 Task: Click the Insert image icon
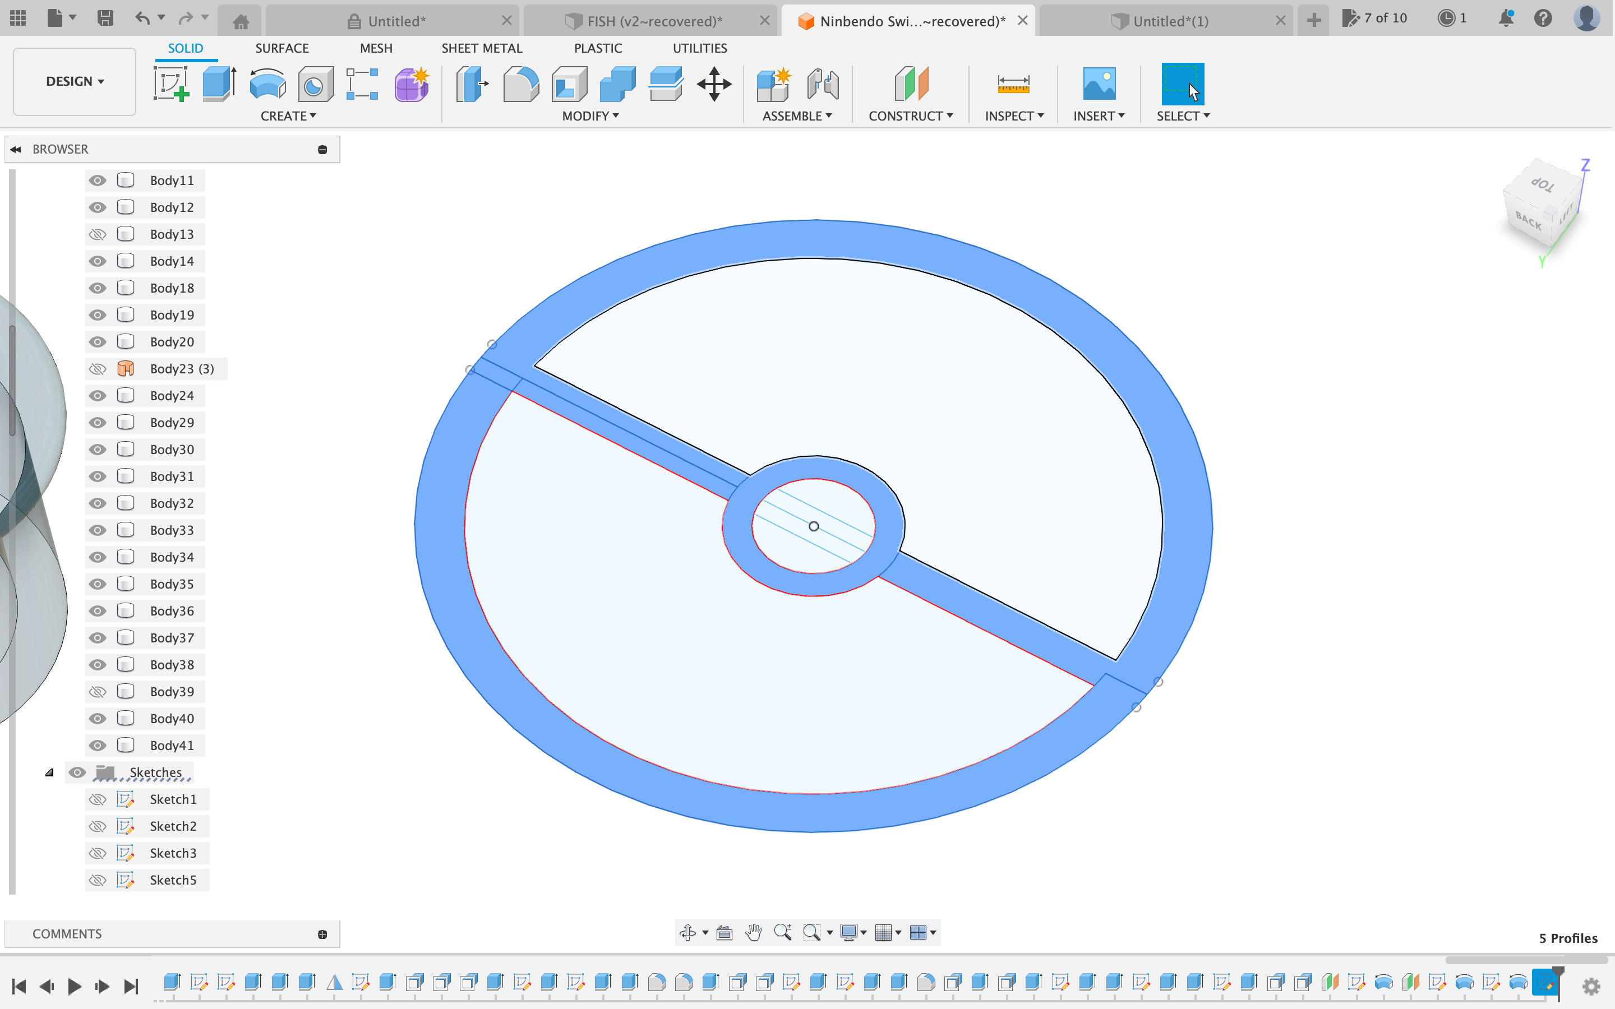tap(1099, 84)
